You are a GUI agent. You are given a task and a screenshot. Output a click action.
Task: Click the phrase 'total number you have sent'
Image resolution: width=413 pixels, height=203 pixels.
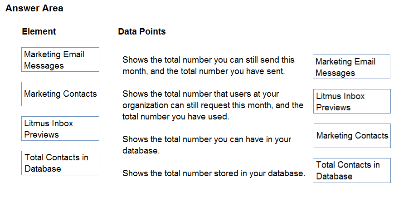click(232, 71)
